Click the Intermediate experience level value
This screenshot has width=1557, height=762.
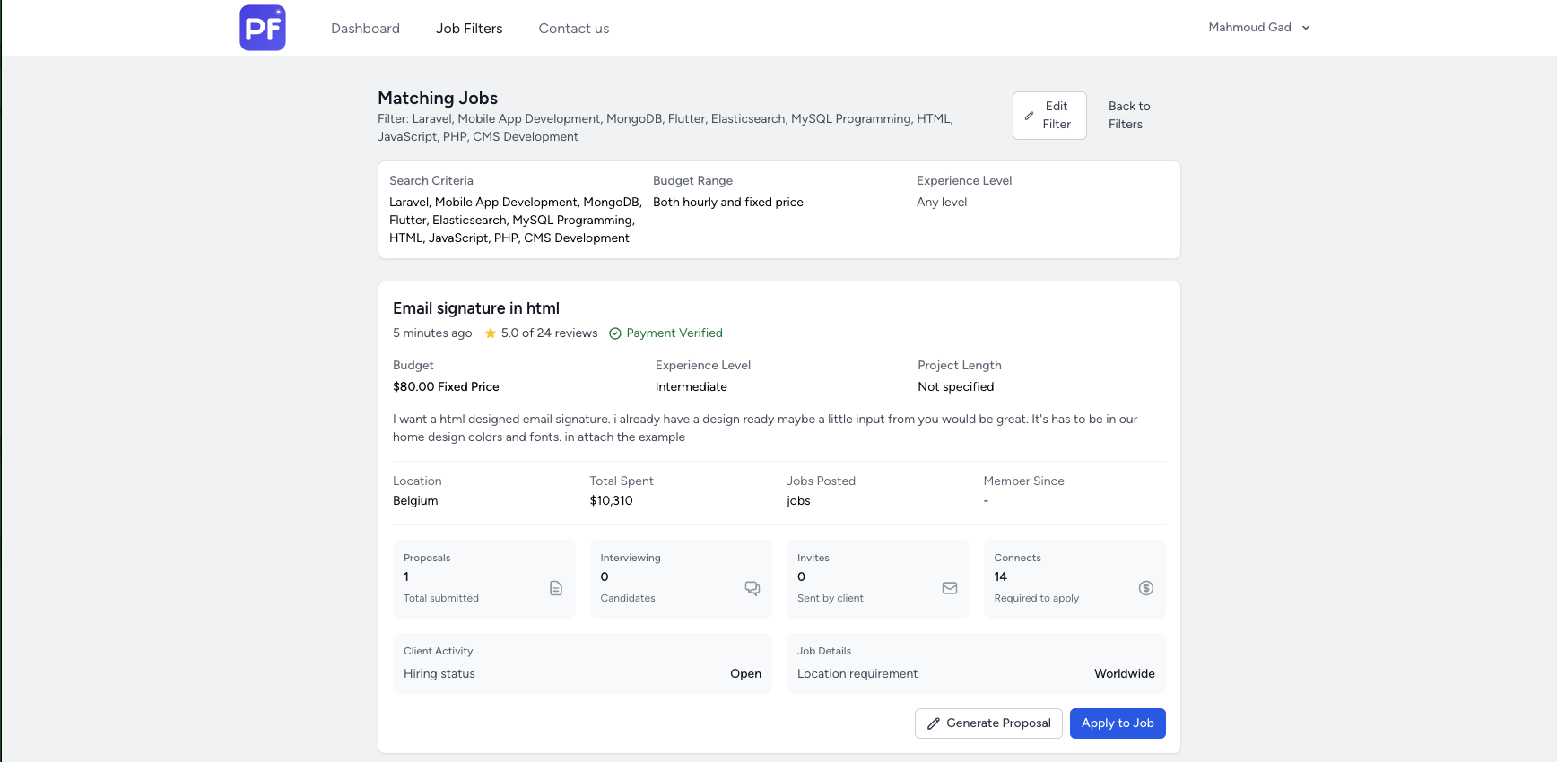692,387
